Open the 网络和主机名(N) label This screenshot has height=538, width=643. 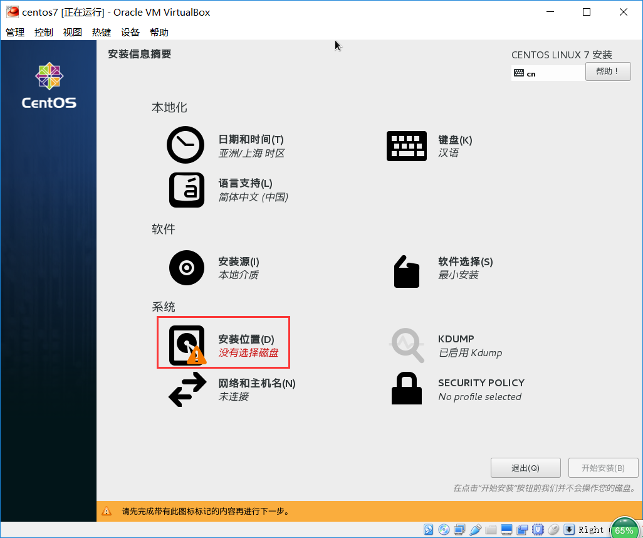pyautogui.click(x=257, y=383)
